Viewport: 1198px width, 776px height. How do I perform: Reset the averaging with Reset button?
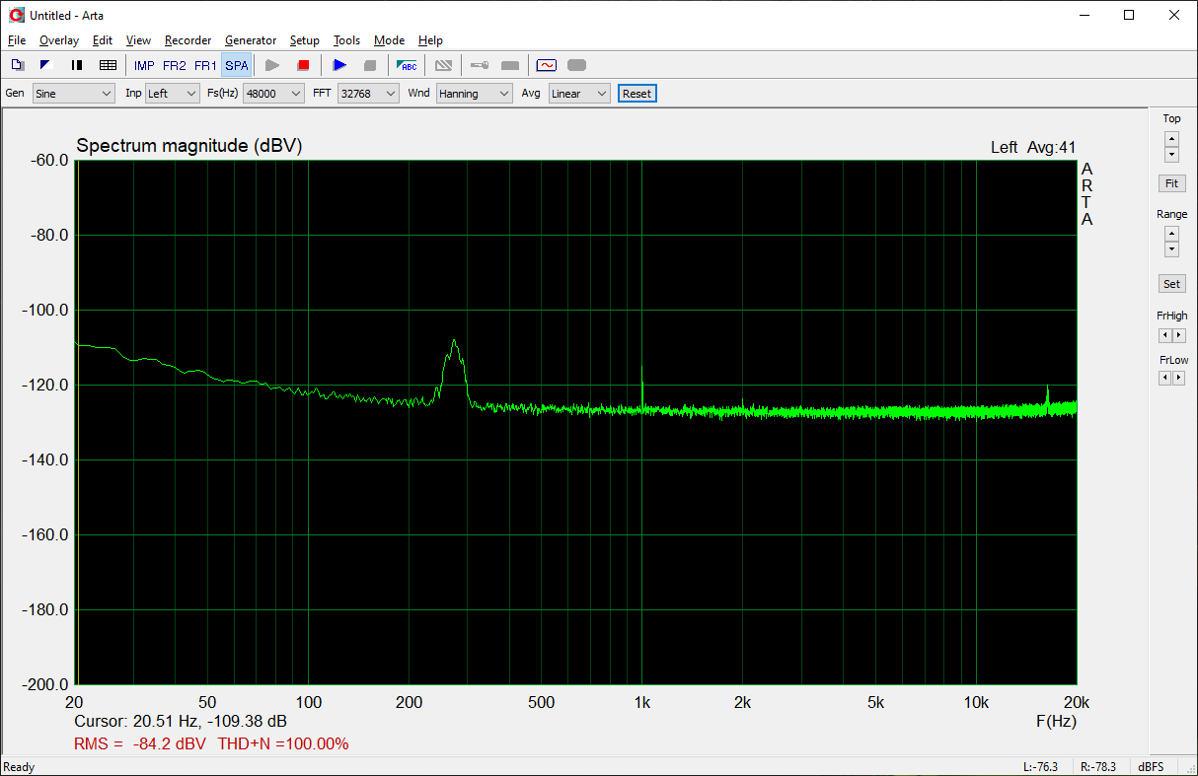pos(636,94)
